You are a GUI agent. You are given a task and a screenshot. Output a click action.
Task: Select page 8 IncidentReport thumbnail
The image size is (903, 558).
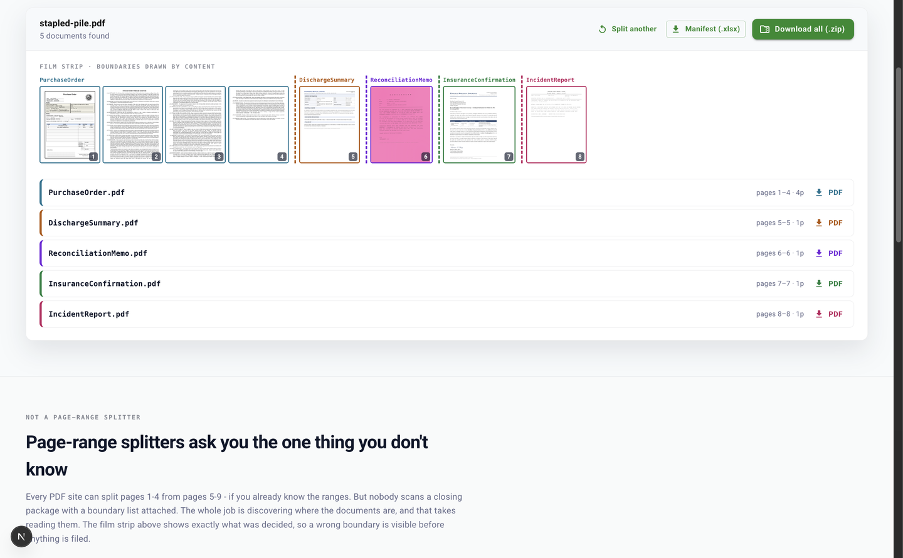556,125
